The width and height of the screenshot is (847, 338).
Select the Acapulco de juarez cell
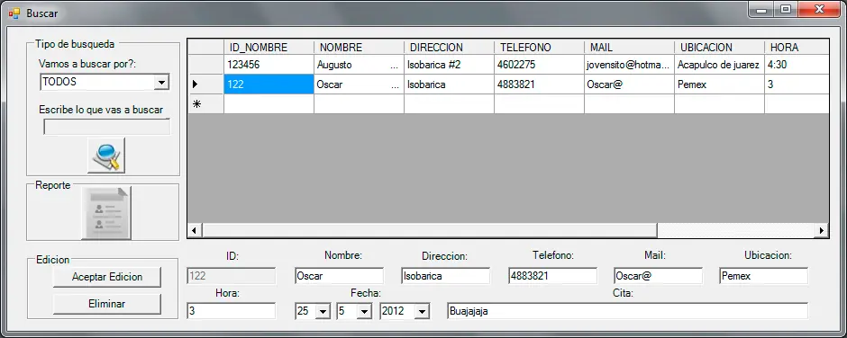click(x=719, y=65)
